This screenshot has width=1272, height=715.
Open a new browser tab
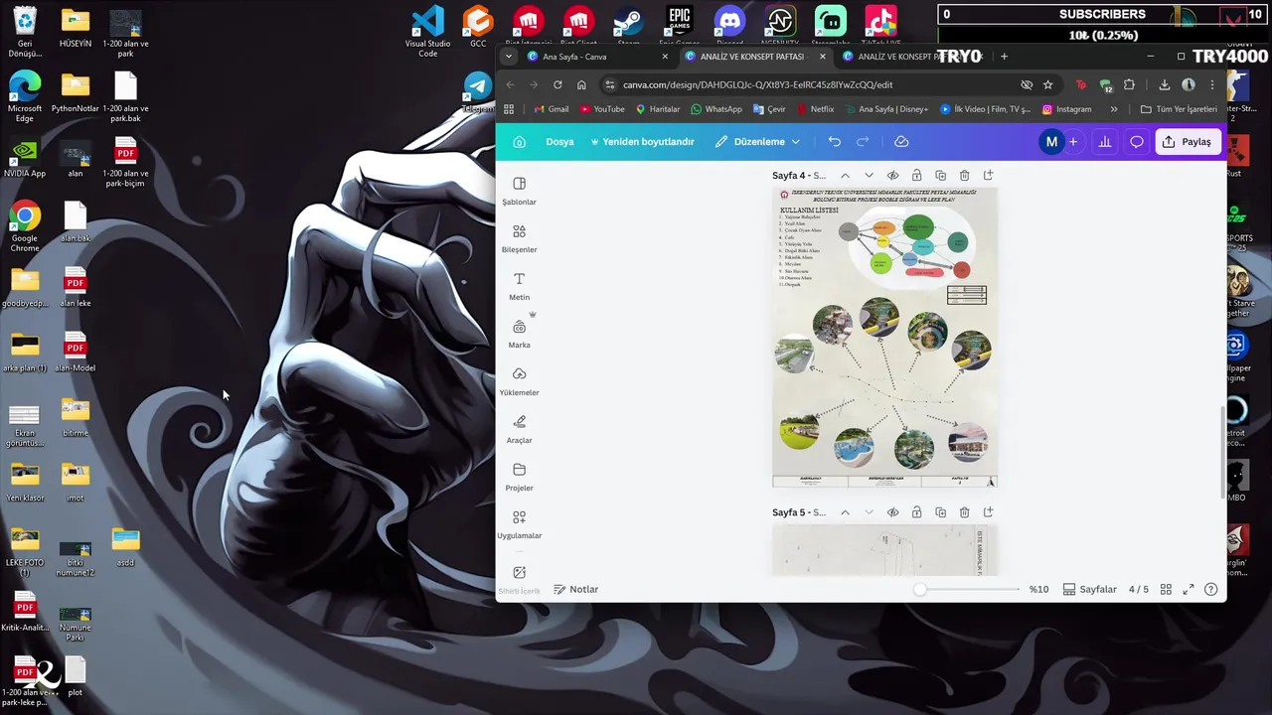[1004, 57]
